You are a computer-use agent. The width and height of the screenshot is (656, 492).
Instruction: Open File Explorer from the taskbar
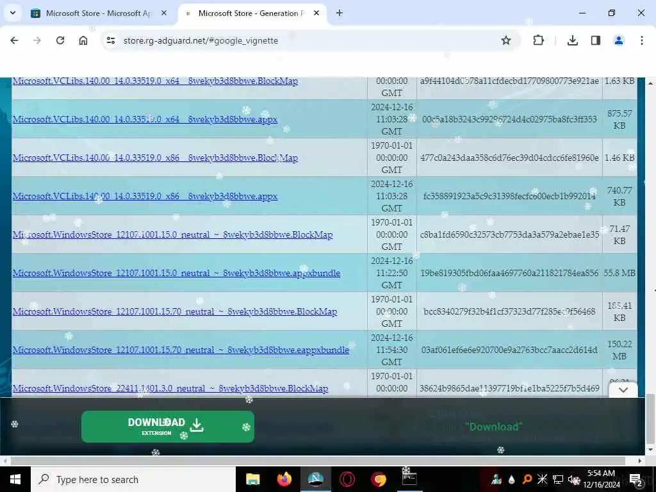point(252,479)
